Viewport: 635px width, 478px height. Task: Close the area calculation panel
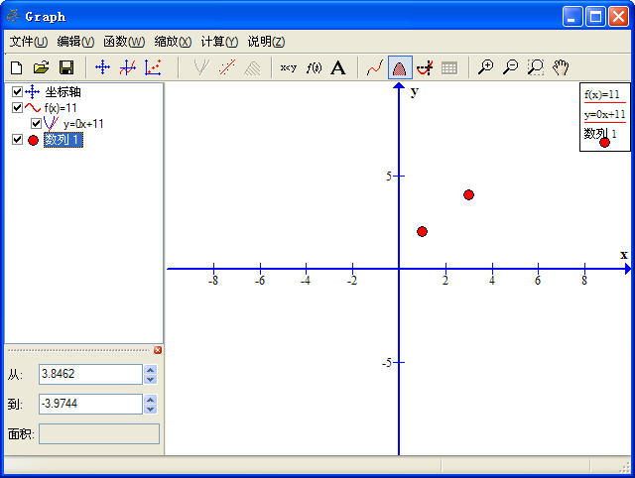[x=158, y=350]
